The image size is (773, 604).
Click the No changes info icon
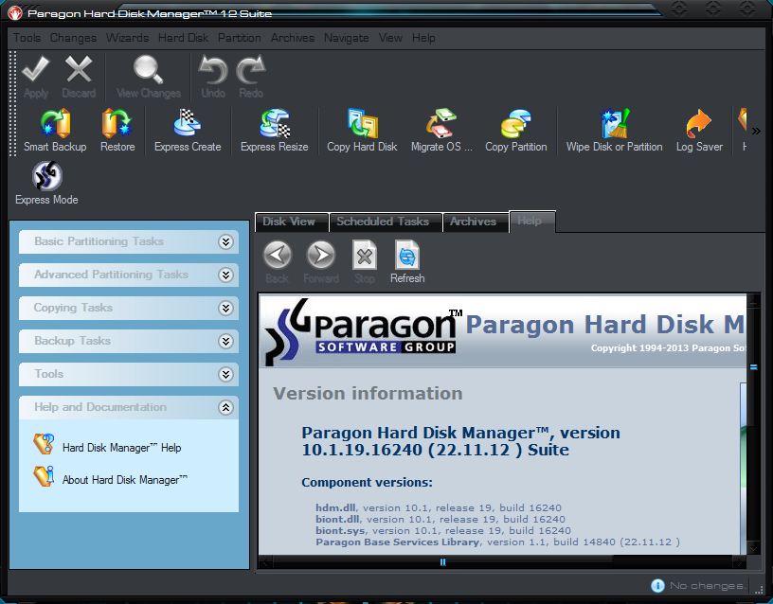(657, 585)
